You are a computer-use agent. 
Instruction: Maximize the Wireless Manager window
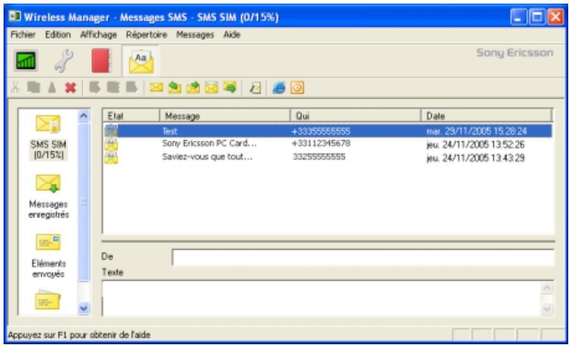click(537, 17)
